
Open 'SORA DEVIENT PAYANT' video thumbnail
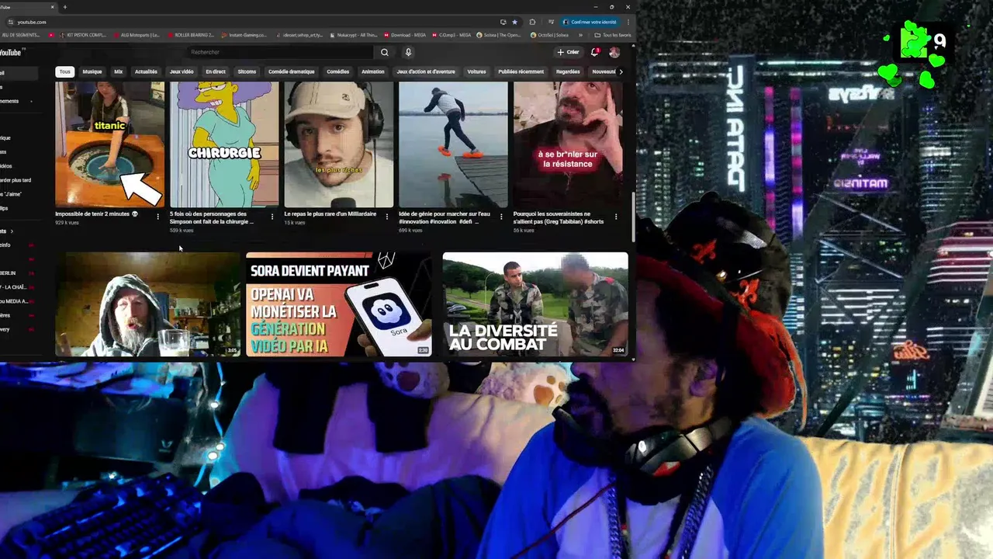[x=338, y=304]
